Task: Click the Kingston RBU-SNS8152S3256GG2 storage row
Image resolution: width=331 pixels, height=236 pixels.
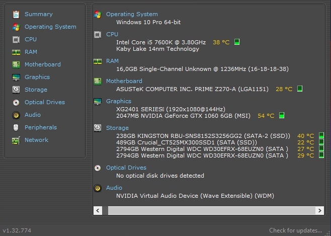Action: coord(203,136)
